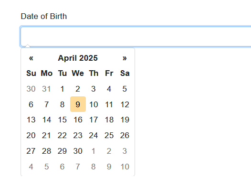The width and height of the screenshot is (251, 177).
Task: Open month picker via April 2025 header
Action: pos(78,58)
